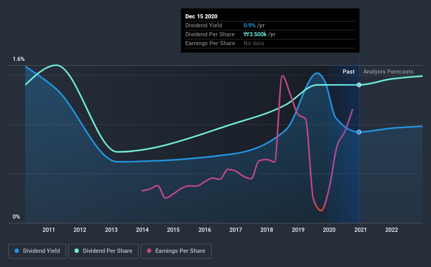Click the pink Earnings Per Share legend dot
The height and width of the screenshot is (267, 431).
coord(149,251)
